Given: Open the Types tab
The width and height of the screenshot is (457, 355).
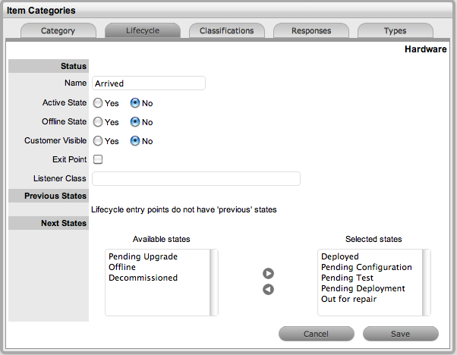Looking at the screenshot, I should (395, 31).
